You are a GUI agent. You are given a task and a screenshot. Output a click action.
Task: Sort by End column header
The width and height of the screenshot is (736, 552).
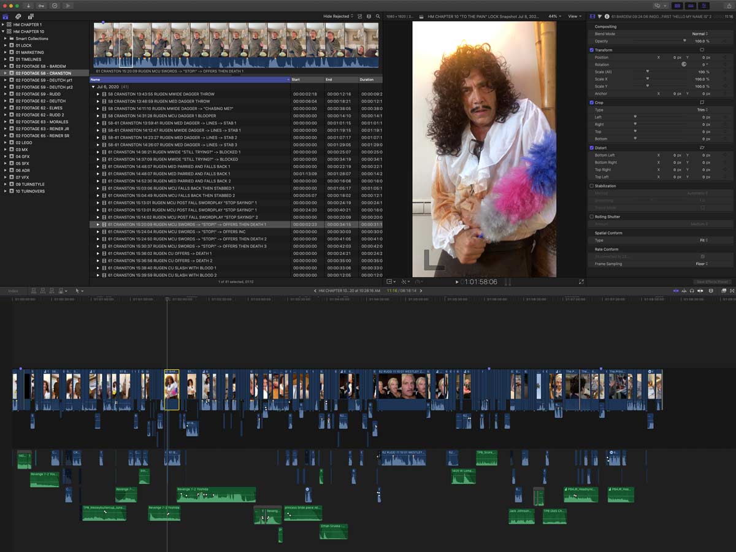341,80
